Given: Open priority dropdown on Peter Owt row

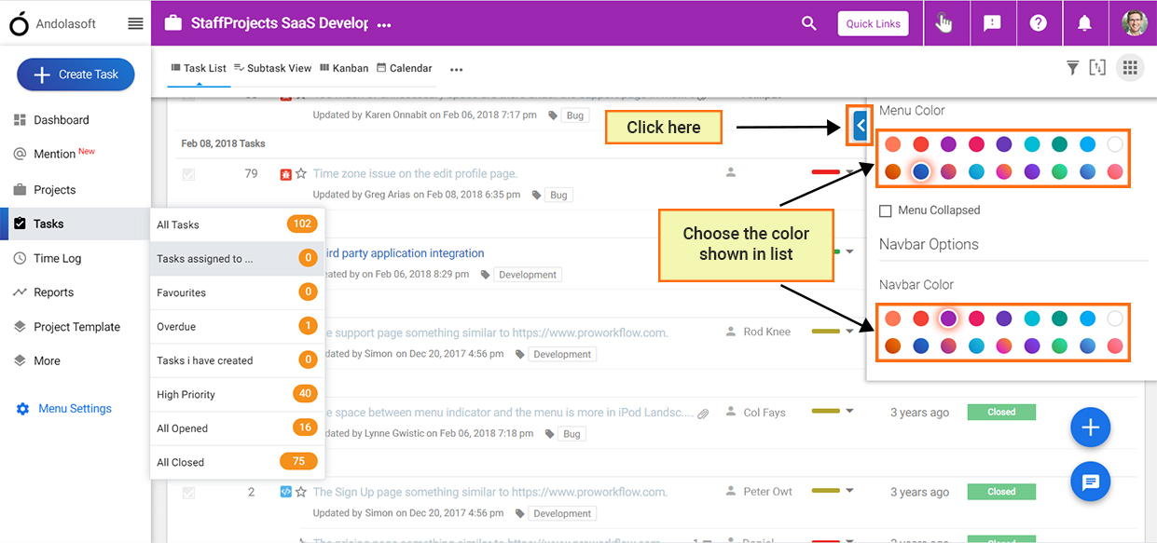Looking at the screenshot, I should point(849,492).
